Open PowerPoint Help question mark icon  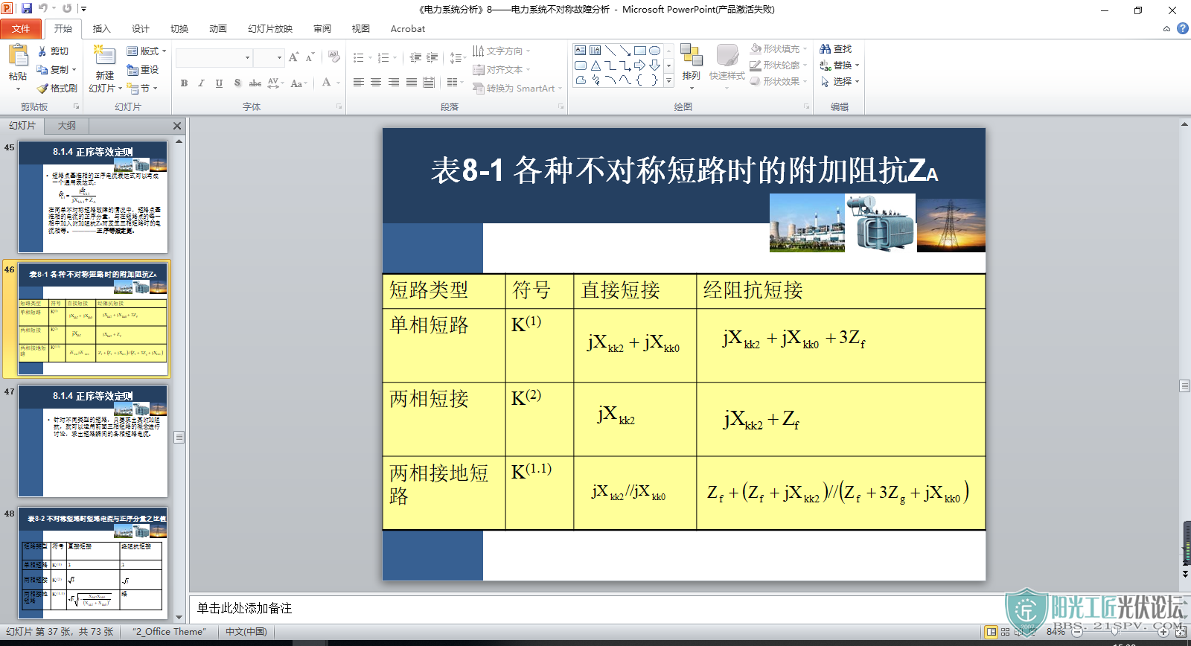pyautogui.click(x=1182, y=28)
